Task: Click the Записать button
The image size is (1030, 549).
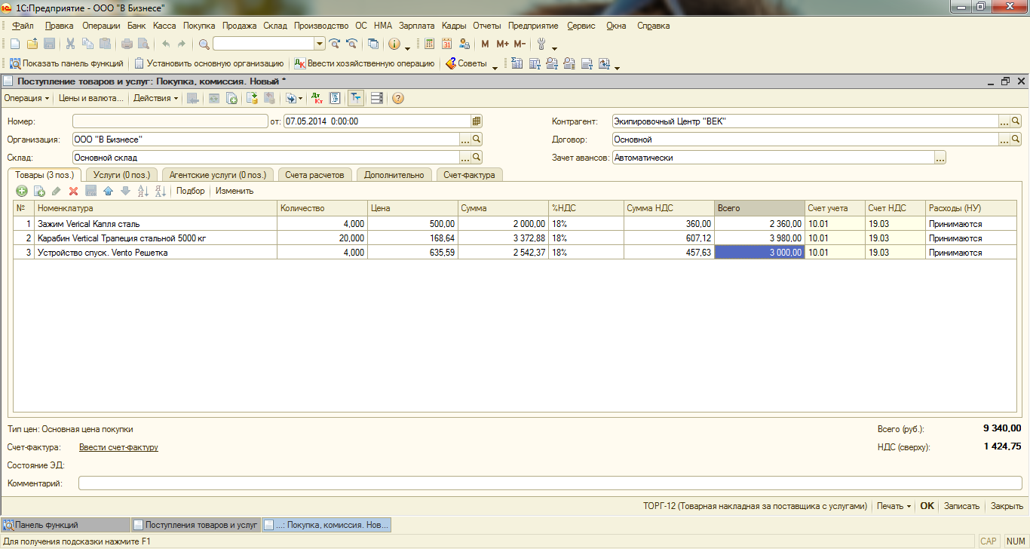Action: (961, 506)
